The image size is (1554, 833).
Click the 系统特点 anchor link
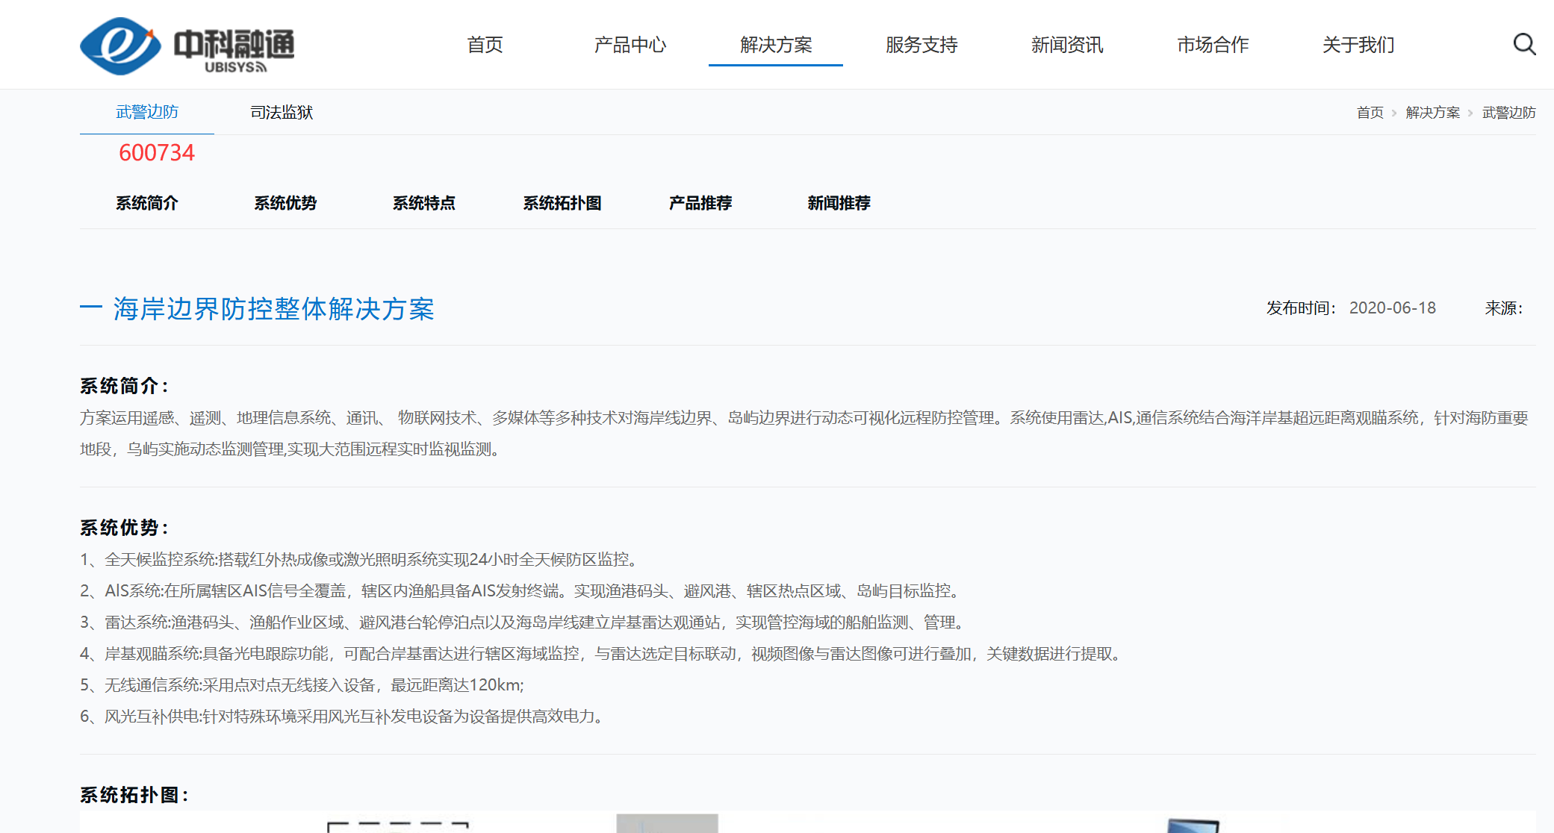coord(423,203)
